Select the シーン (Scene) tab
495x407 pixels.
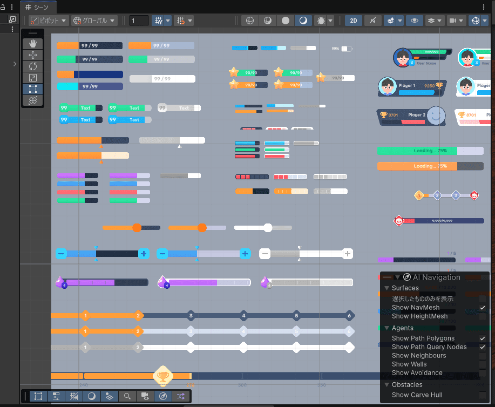click(40, 7)
